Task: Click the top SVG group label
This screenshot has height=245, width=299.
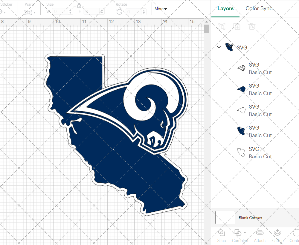Action: coord(242,47)
